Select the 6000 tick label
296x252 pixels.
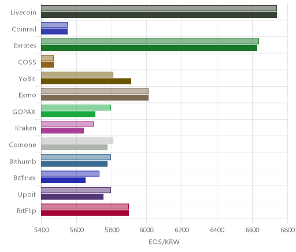click(146, 230)
